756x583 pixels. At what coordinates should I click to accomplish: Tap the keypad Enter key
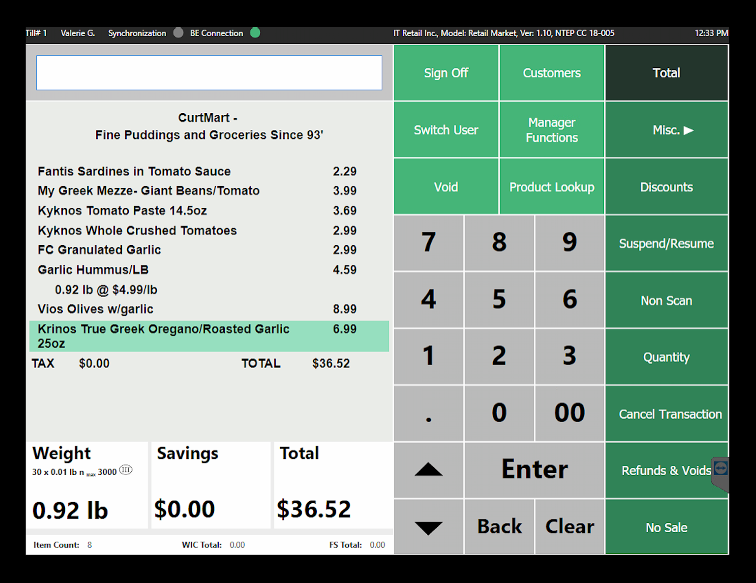(x=534, y=470)
